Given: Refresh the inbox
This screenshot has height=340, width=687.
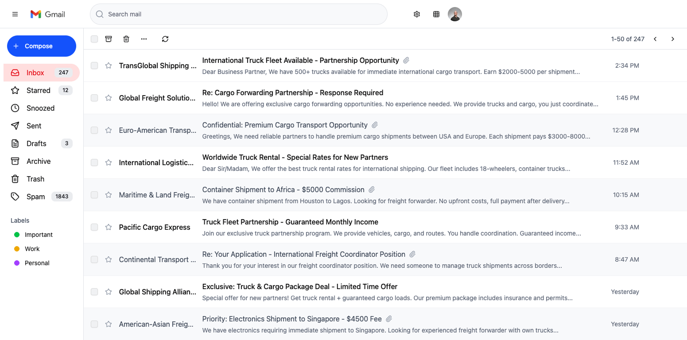Looking at the screenshot, I should (165, 39).
